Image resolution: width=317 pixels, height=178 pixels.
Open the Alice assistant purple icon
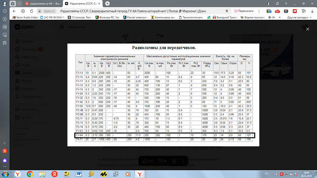point(5,161)
